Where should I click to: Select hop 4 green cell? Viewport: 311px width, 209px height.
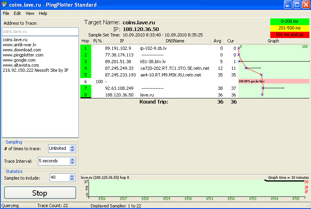[86, 68]
